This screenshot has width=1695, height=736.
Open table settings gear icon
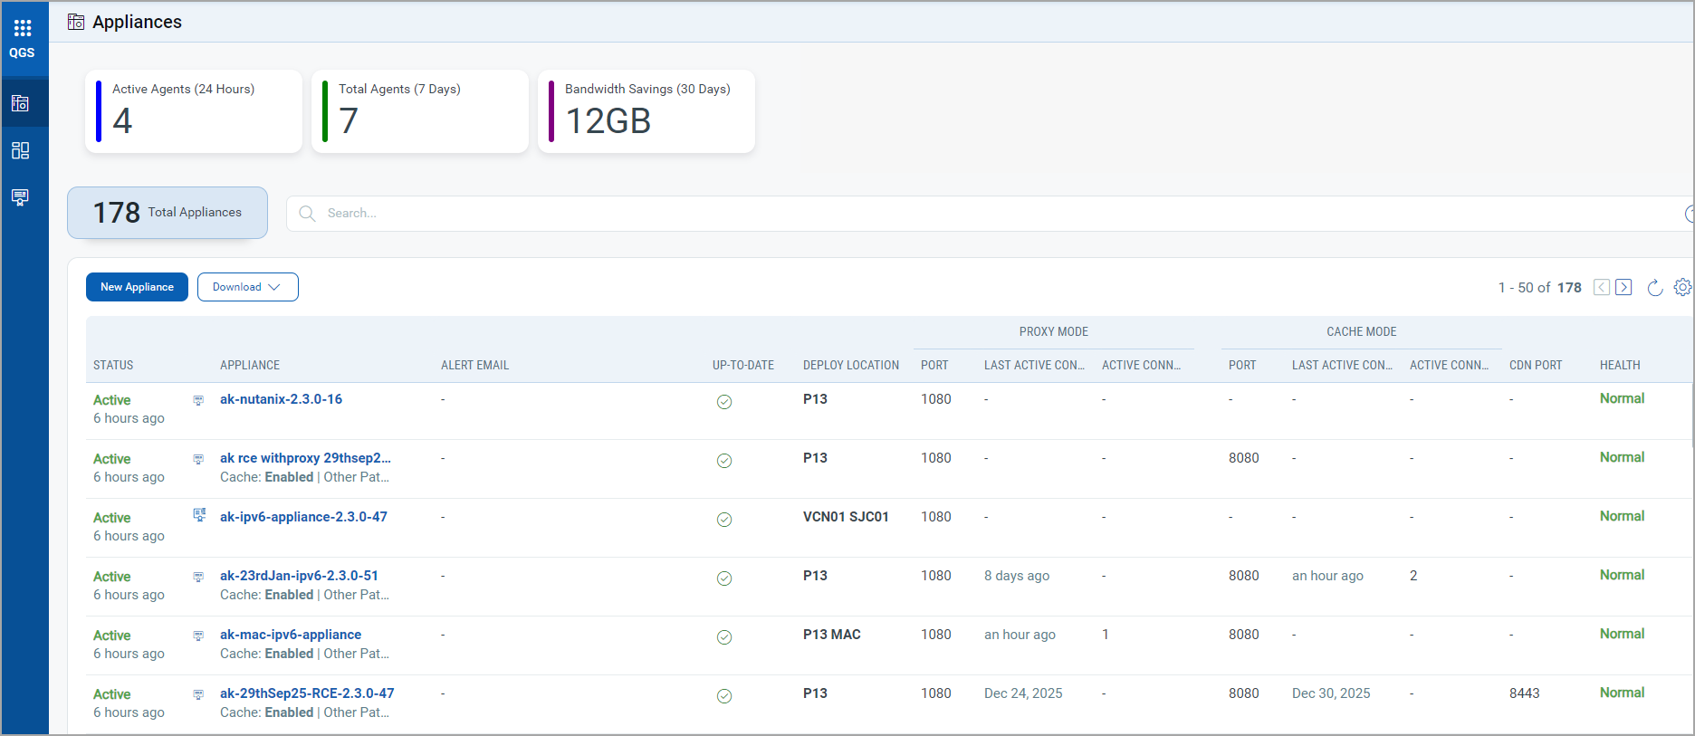[1682, 287]
